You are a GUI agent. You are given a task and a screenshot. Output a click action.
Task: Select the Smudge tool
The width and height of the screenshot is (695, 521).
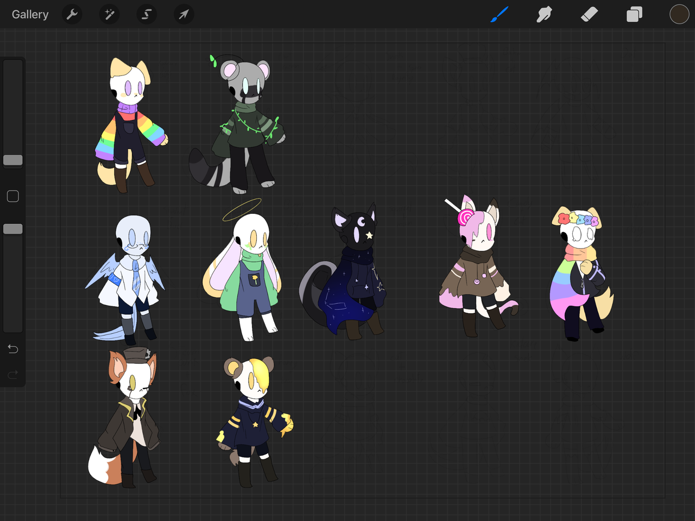pos(544,15)
